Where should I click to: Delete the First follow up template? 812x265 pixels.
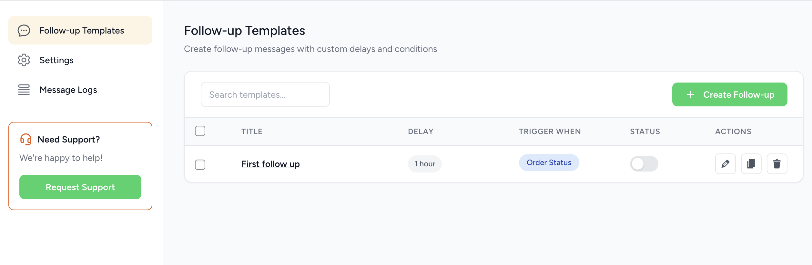[x=777, y=164]
